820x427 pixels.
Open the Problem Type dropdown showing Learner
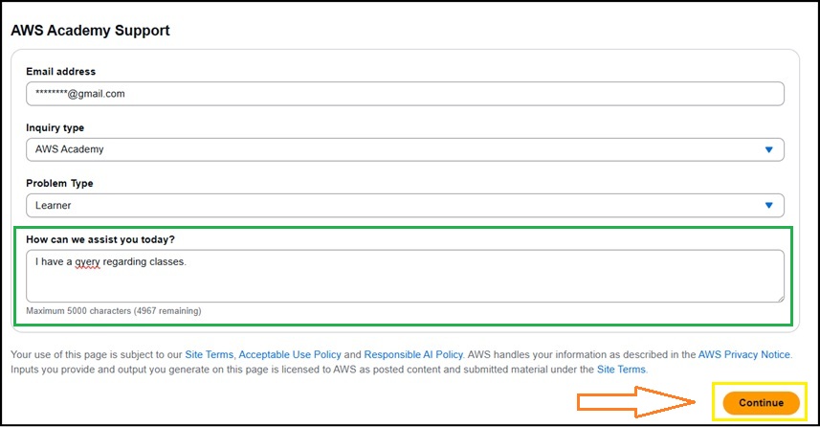coord(405,205)
